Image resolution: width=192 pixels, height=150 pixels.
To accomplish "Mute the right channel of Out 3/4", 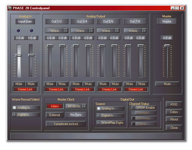I will point(88,84).
